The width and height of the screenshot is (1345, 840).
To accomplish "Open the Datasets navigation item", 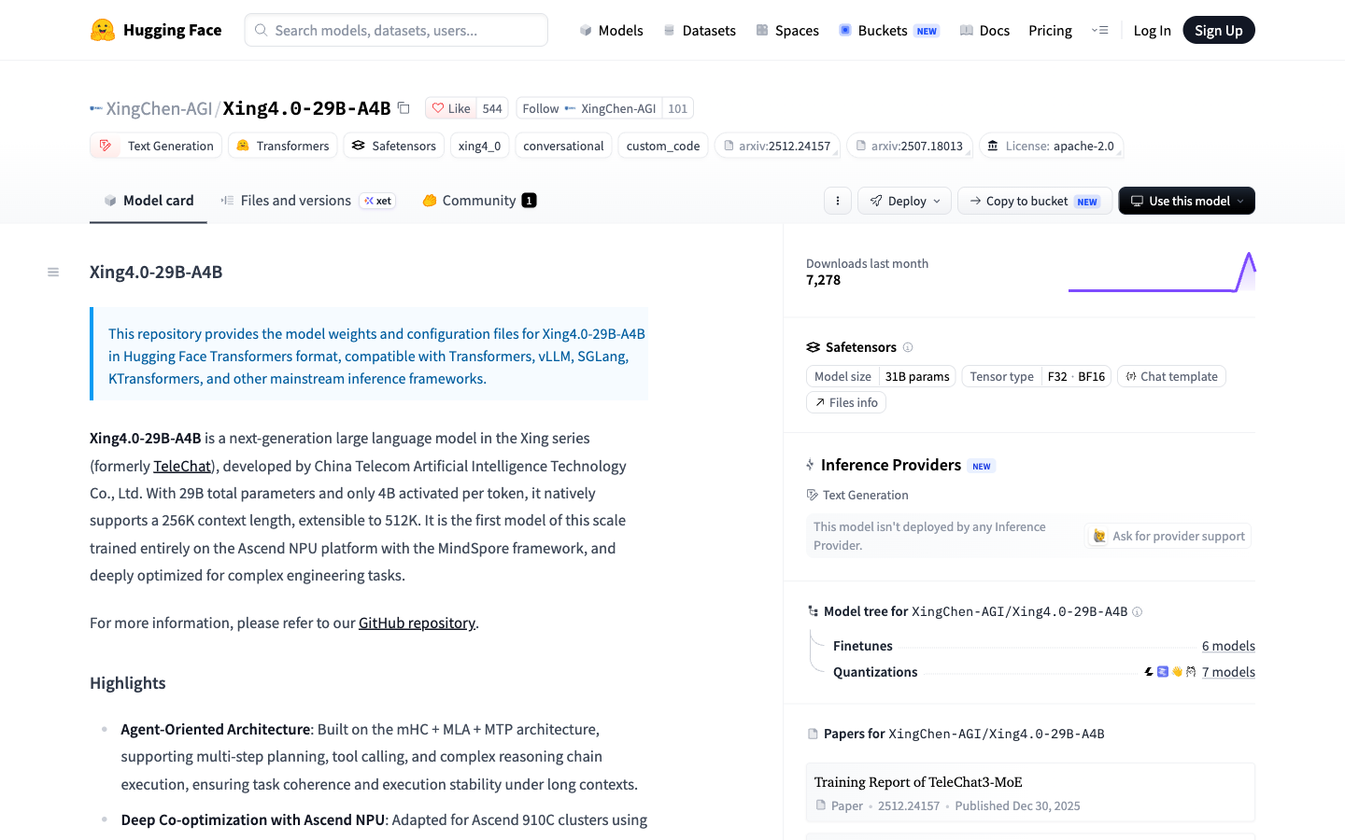I will click(699, 30).
